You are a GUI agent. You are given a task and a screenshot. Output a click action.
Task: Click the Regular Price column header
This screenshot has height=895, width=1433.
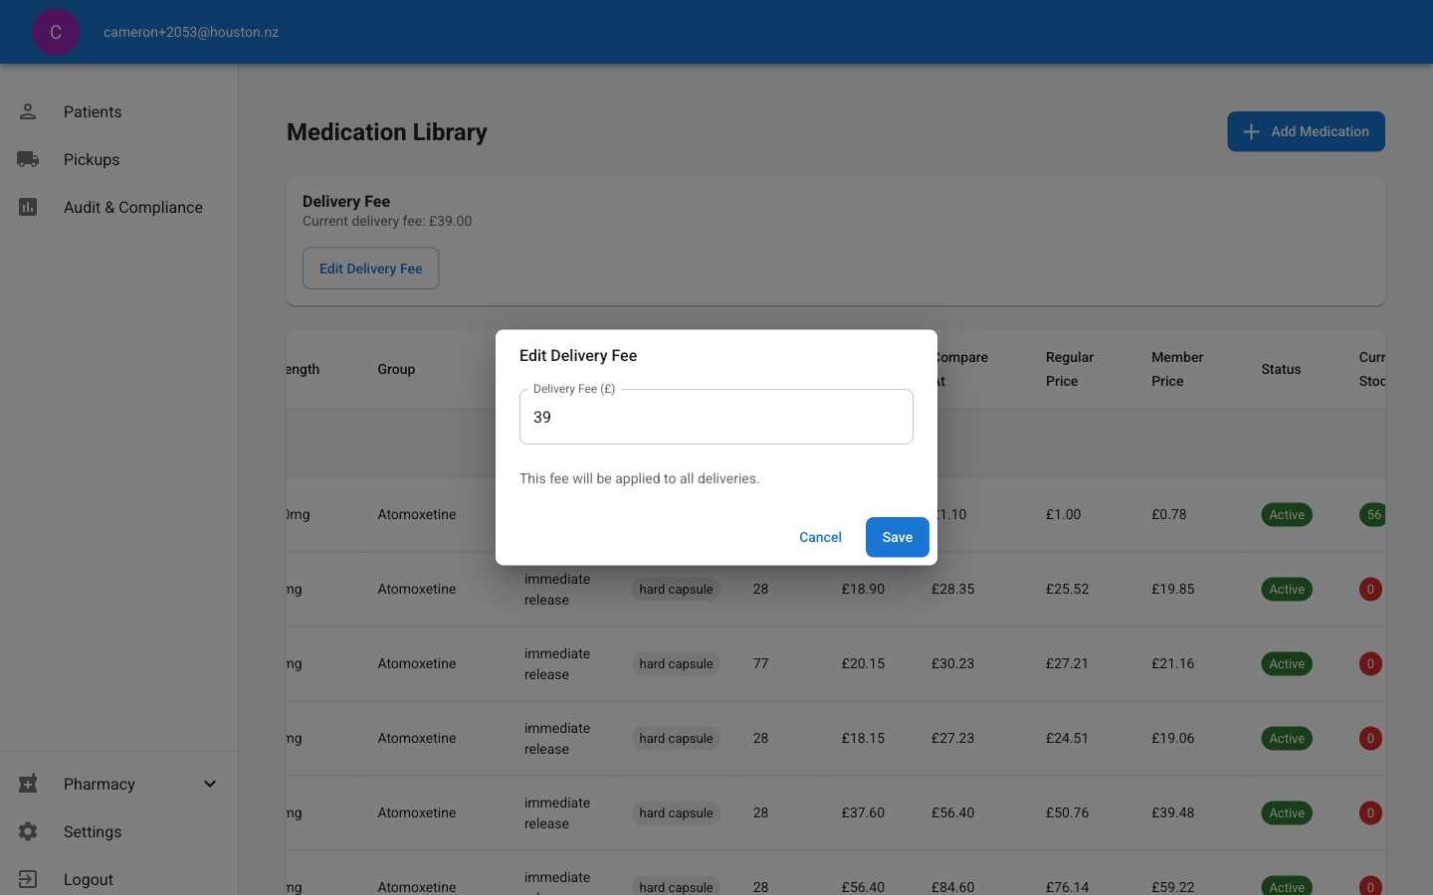click(1070, 369)
